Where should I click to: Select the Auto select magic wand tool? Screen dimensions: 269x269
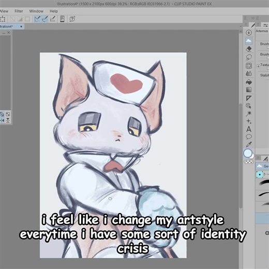point(248,113)
